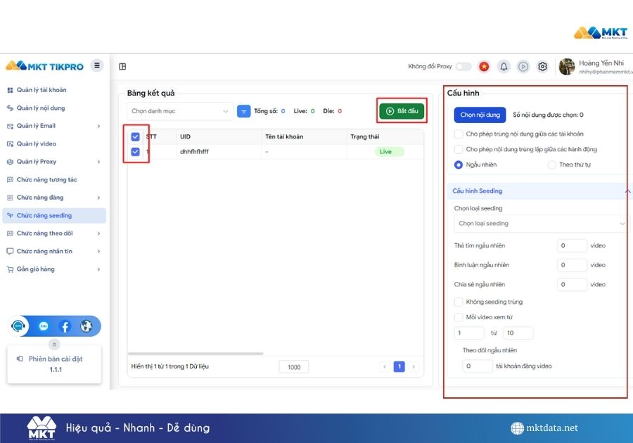Viewport: 633px width, 443px height.
Task: Open the globe website icon in the sidebar
Action: tap(87, 326)
